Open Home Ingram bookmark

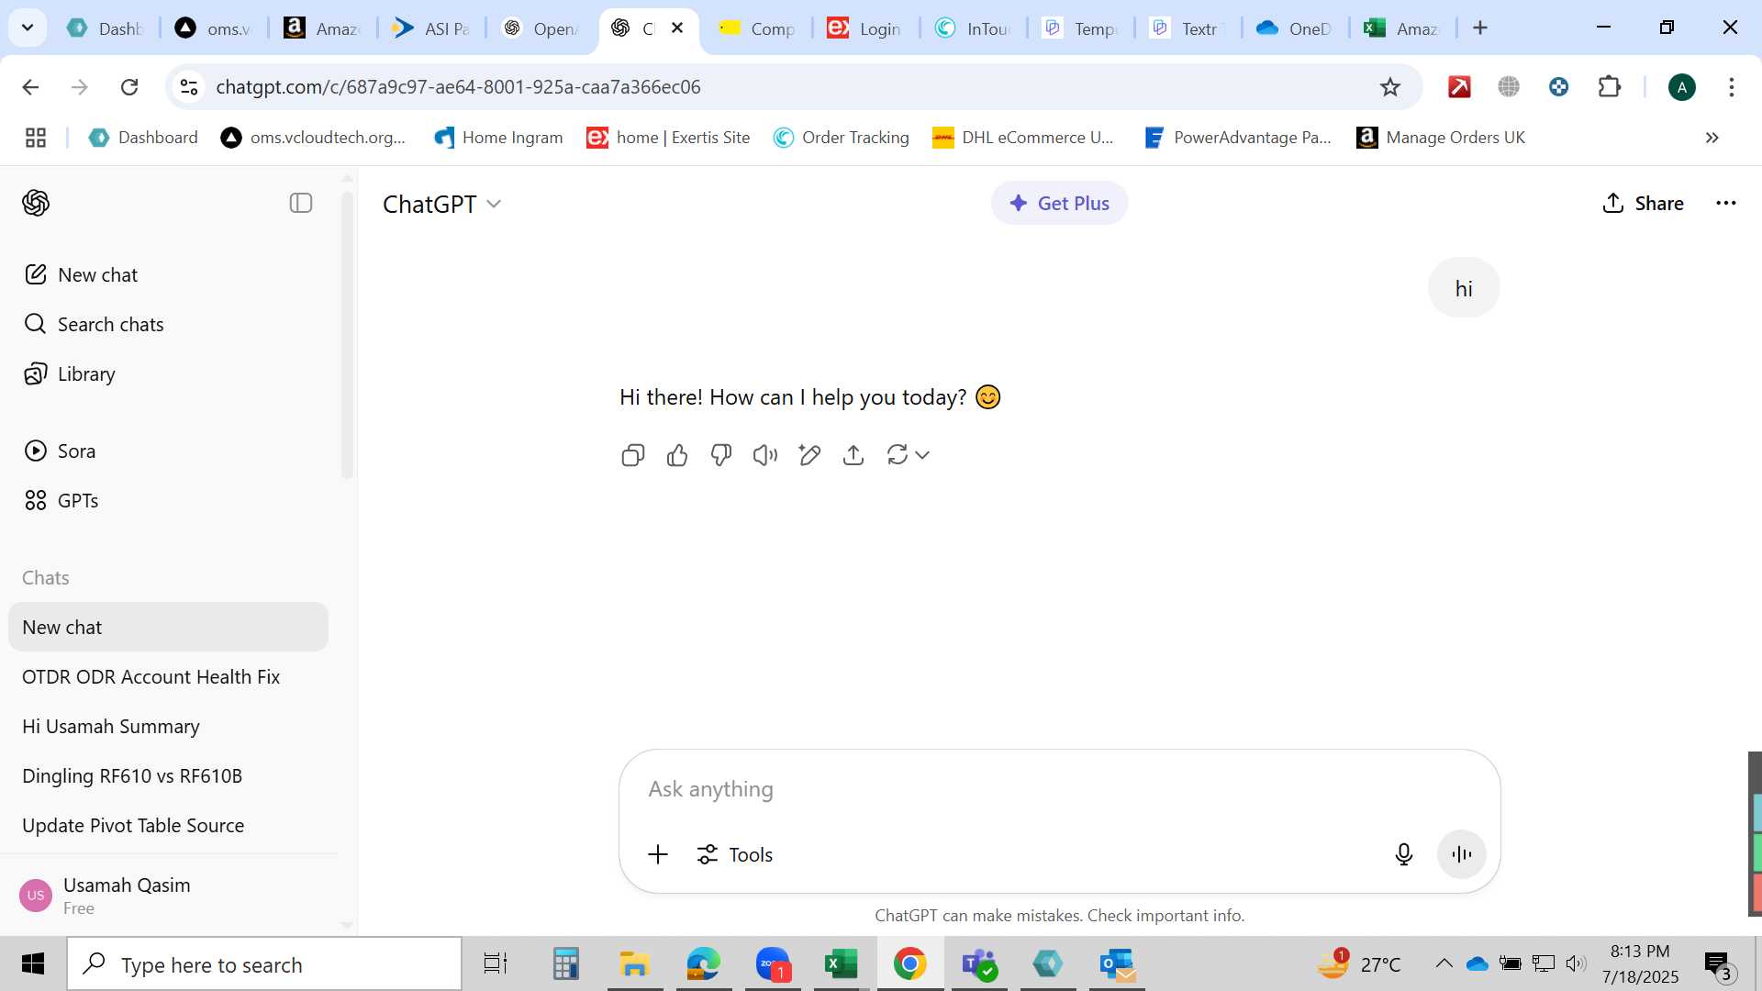click(498, 138)
